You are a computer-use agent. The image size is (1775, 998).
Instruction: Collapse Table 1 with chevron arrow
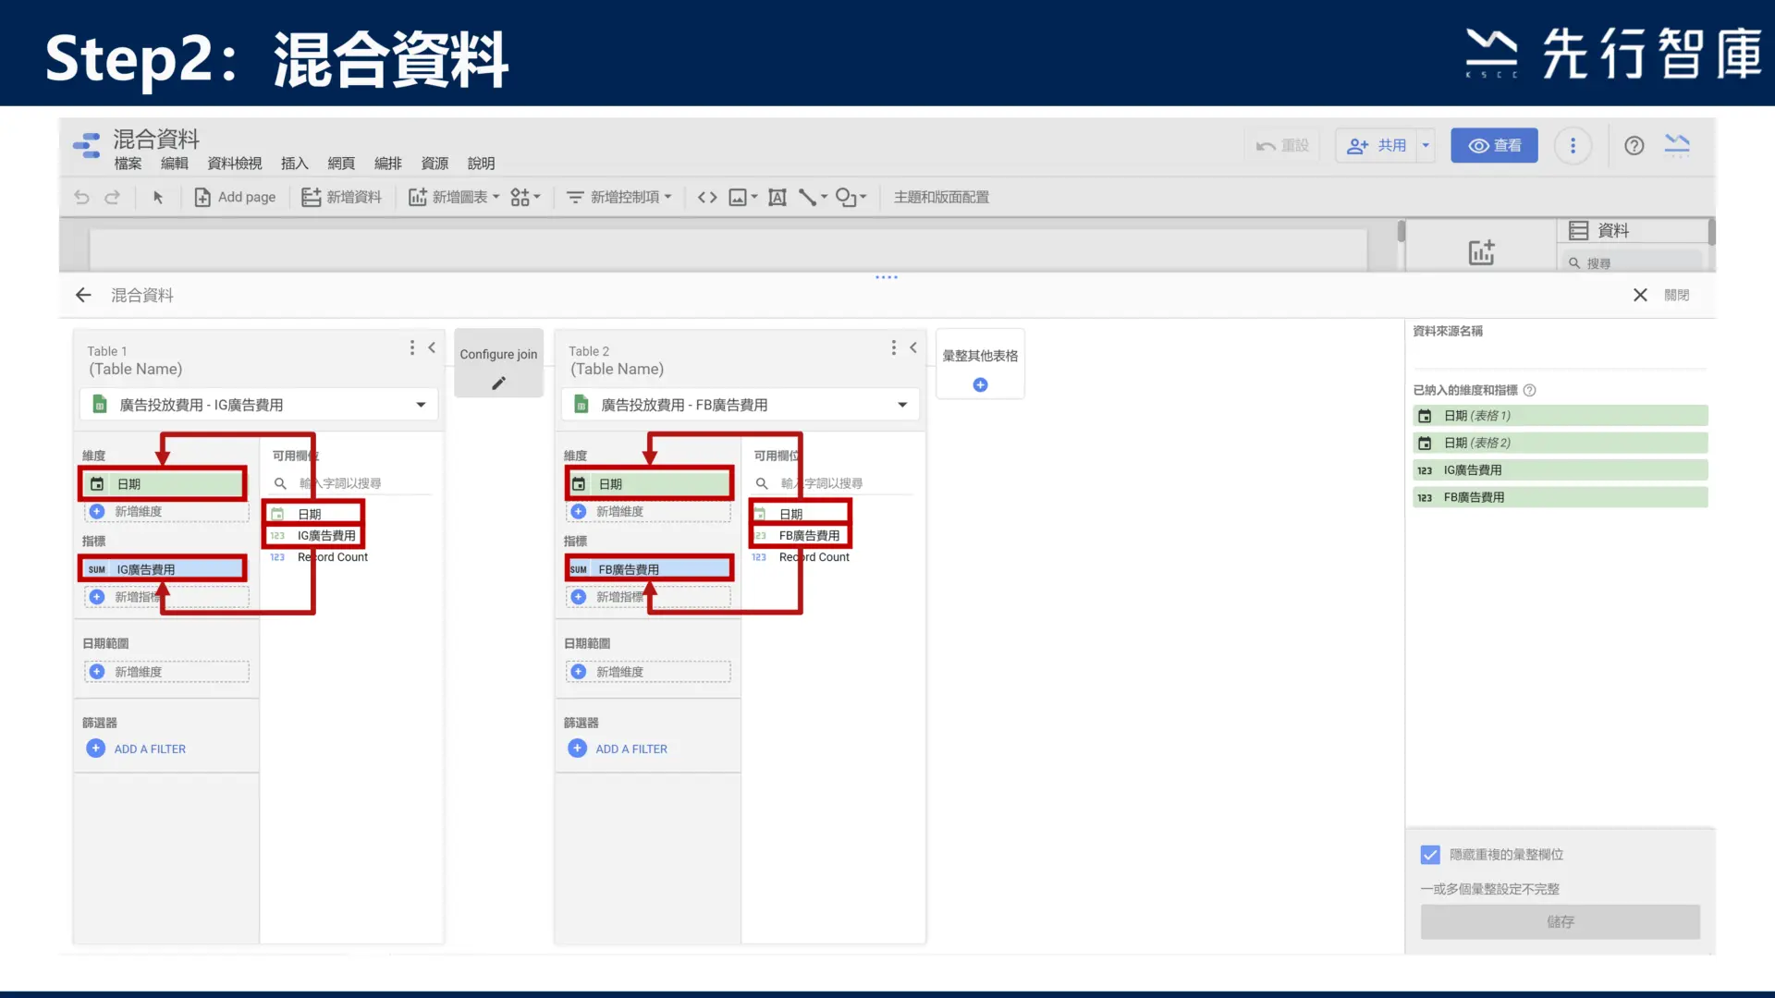point(432,347)
